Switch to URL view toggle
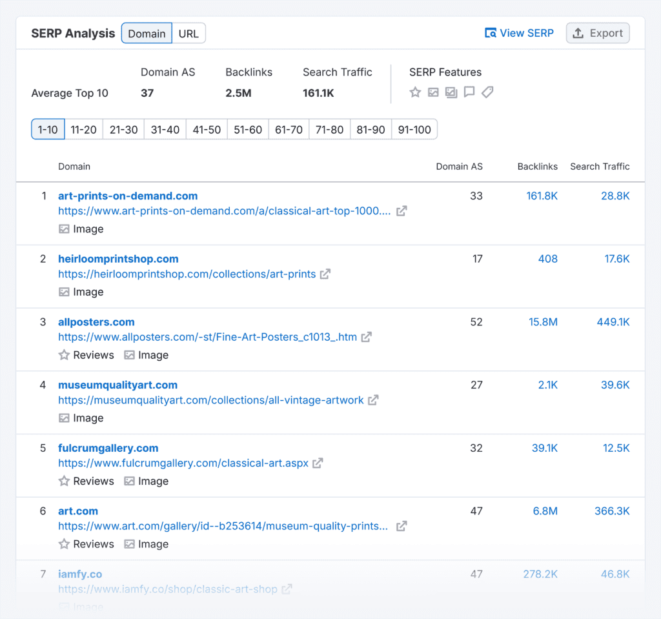This screenshot has height=619, width=661. coord(188,34)
